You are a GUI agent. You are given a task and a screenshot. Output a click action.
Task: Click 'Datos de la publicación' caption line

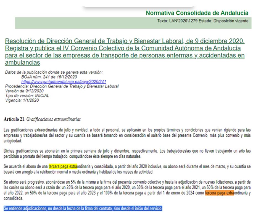pyautogui.click(x=54, y=72)
